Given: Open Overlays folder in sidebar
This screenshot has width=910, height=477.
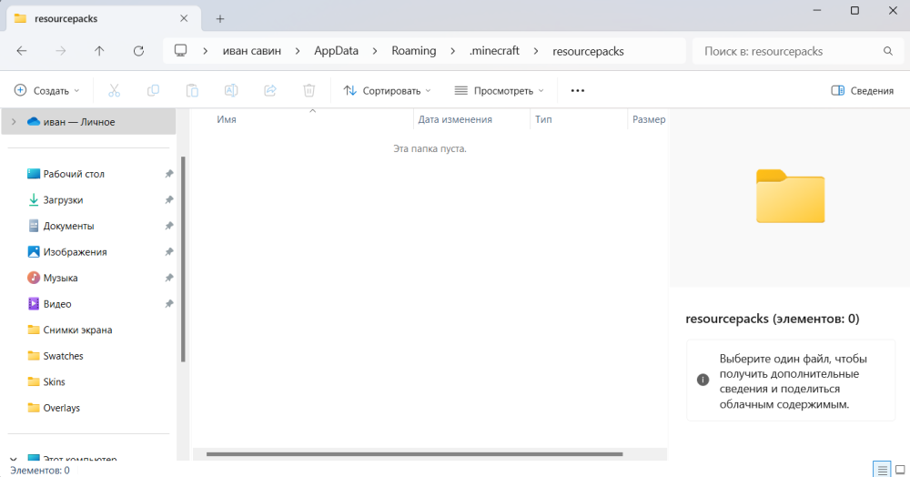Looking at the screenshot, I should [x=61, y=408].
